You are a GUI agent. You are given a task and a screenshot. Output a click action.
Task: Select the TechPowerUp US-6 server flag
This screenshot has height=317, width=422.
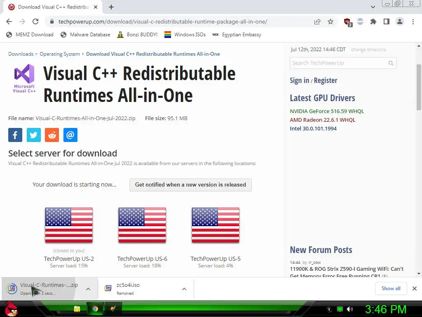[142, 225]
